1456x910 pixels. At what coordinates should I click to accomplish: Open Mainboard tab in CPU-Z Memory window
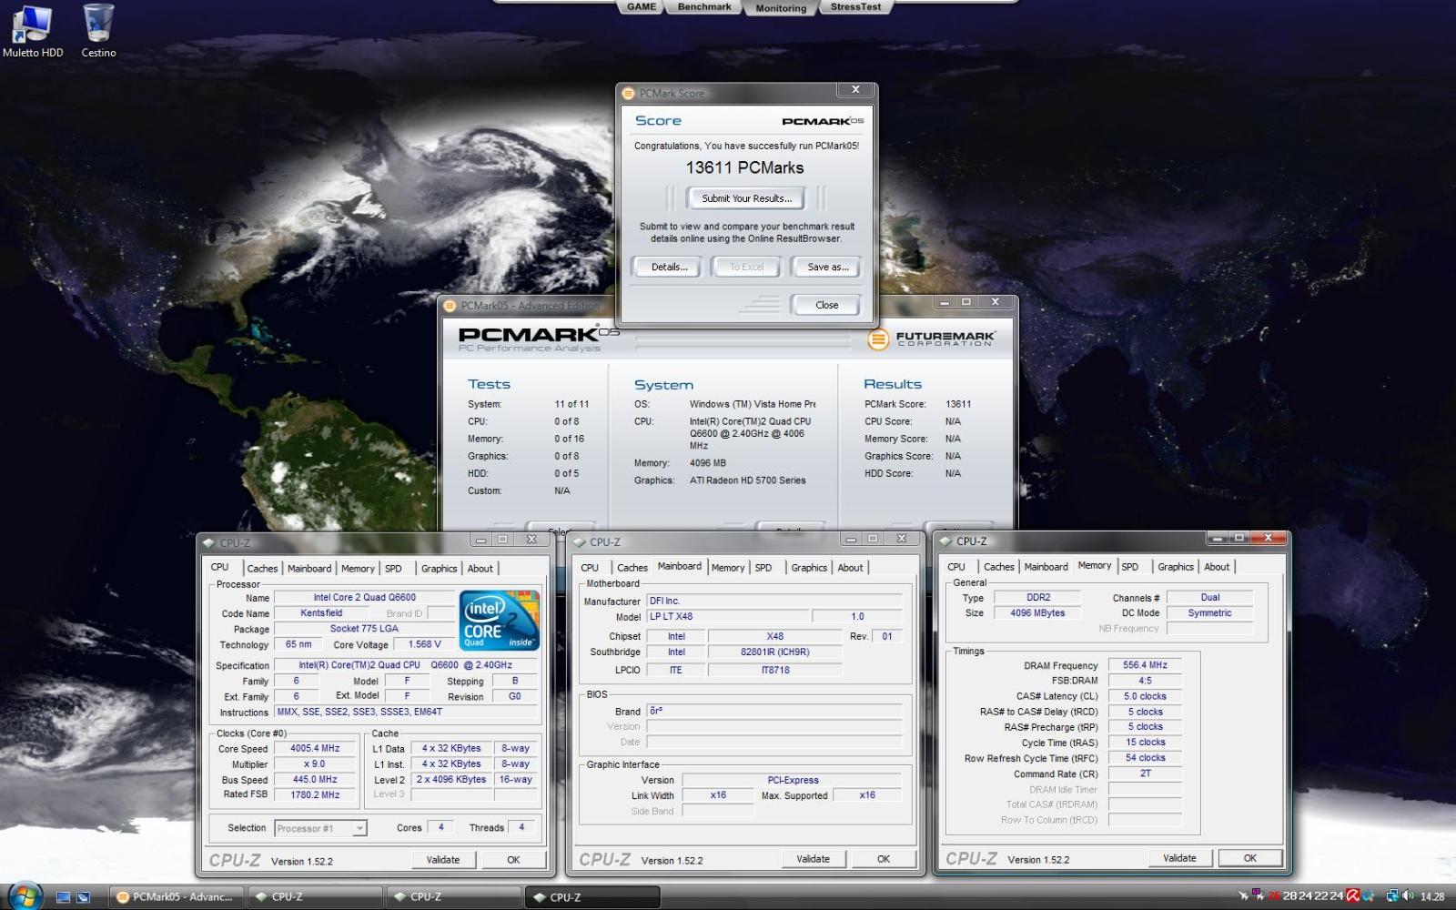[x=1046, y=567]
